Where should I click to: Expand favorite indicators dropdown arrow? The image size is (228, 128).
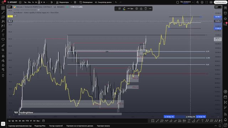[x=71, y=2]
